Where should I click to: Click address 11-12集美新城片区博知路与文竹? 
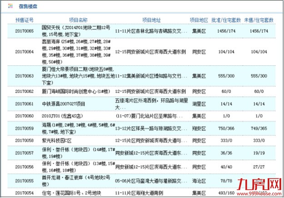151,76
